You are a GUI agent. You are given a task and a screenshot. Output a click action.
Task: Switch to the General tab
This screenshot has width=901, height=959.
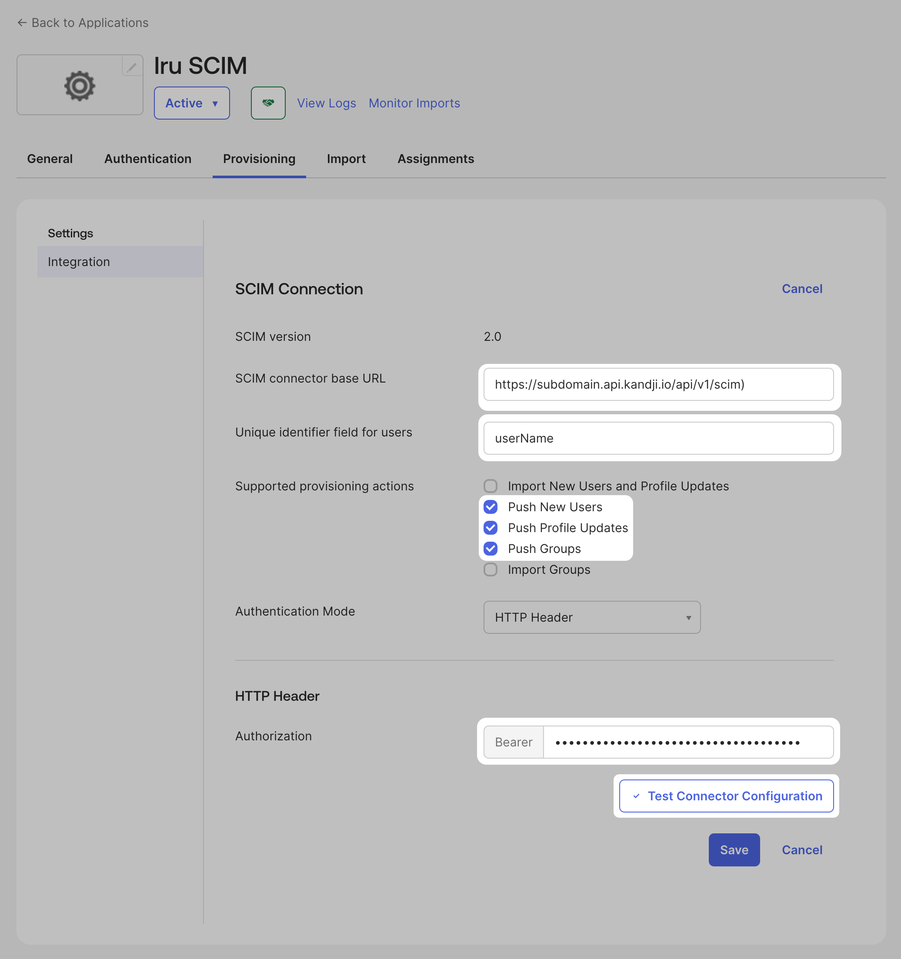click(50, 159)
